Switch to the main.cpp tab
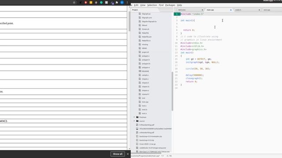Screen dimensions: 282x158 coord(210,10)
